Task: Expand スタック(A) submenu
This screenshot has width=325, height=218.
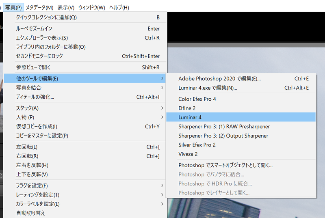Action: coord(84,108)
